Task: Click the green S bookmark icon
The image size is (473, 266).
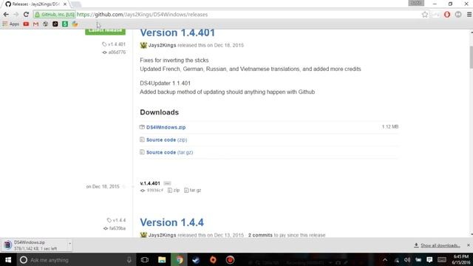Action: pos(65,24)
